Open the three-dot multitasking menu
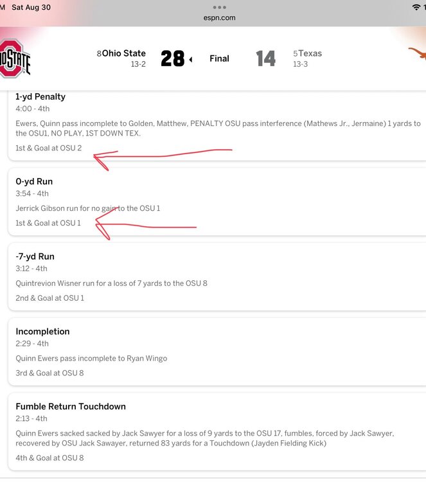The height and width of the screenshot is (482, 426). (x=219, y=8)
